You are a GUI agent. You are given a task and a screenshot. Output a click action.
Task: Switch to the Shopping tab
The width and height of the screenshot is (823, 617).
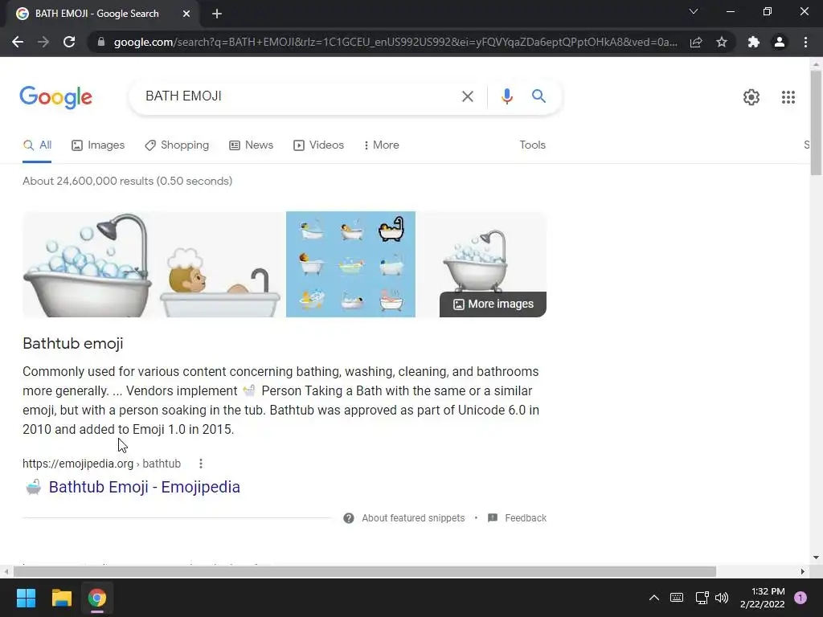(177, 145)
